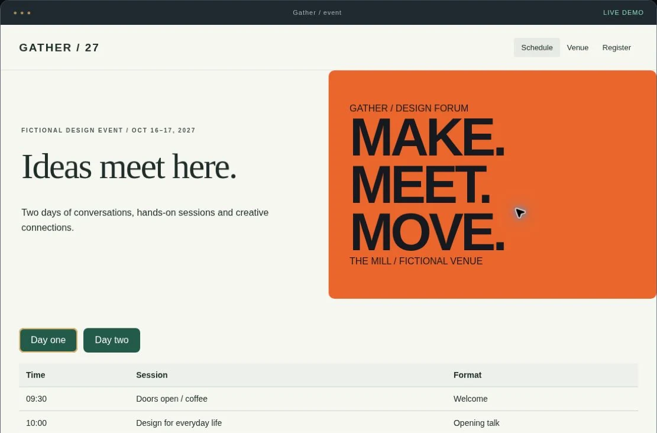Viewport: 657px width, 433px height.
Task: Click the LIVE DEMO label
Action: pos(623,12)
